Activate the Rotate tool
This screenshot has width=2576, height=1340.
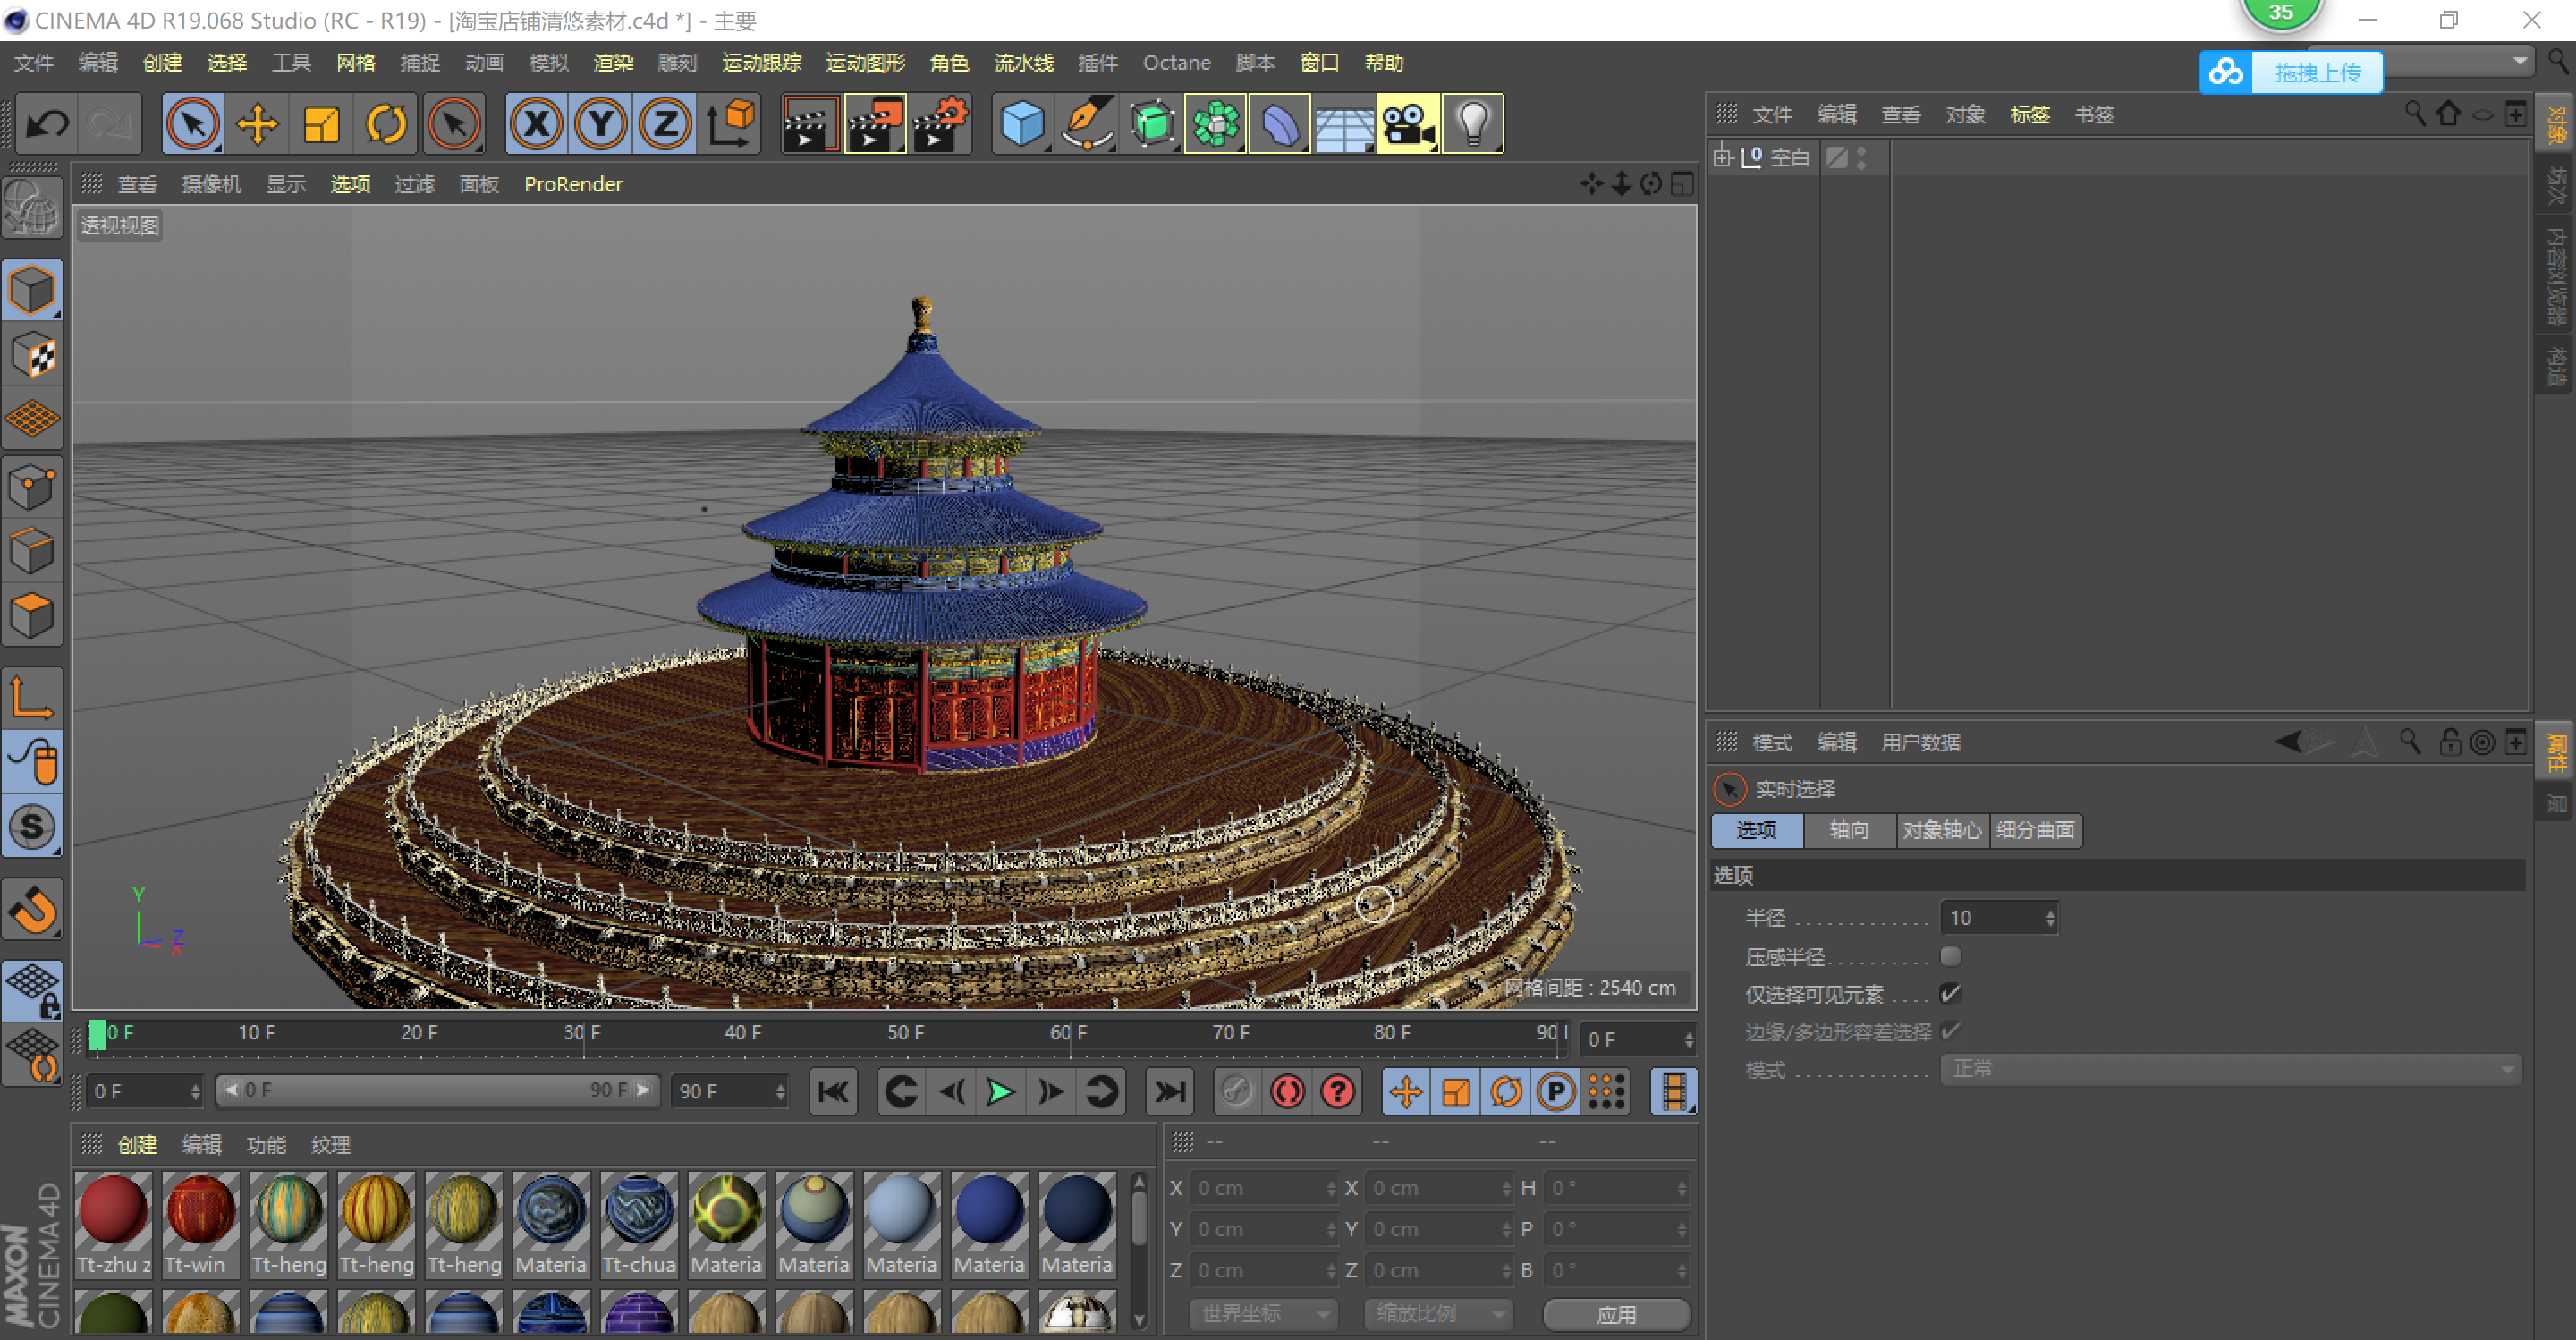coord(386,124)
